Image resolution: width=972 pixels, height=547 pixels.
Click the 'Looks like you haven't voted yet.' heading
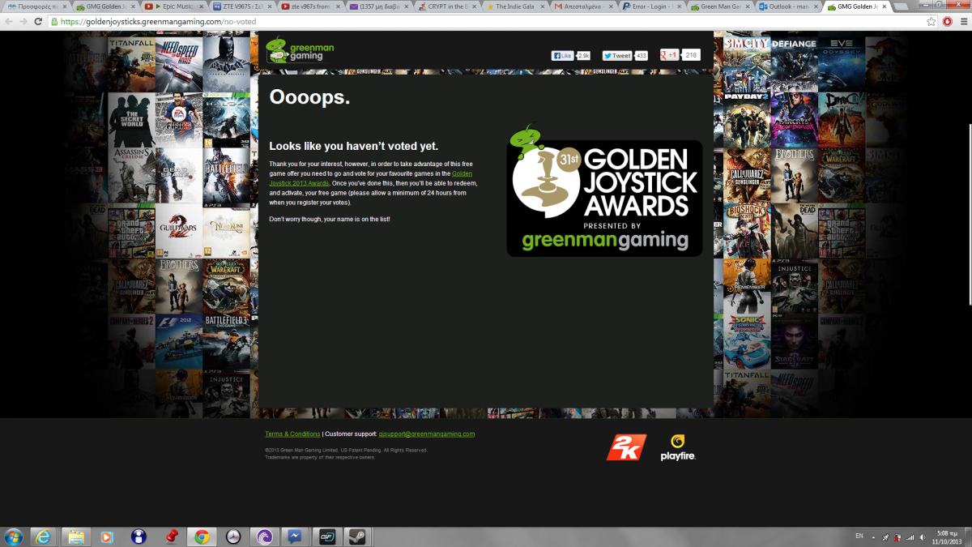coord(353,147)
